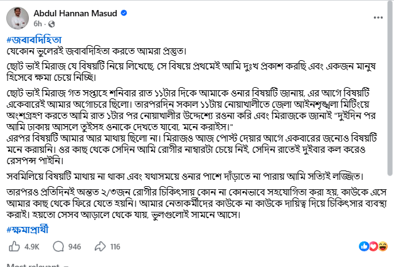Viewport: 394px width, 267px height.
Task: Open the 946 comments count
Action: 74,247
